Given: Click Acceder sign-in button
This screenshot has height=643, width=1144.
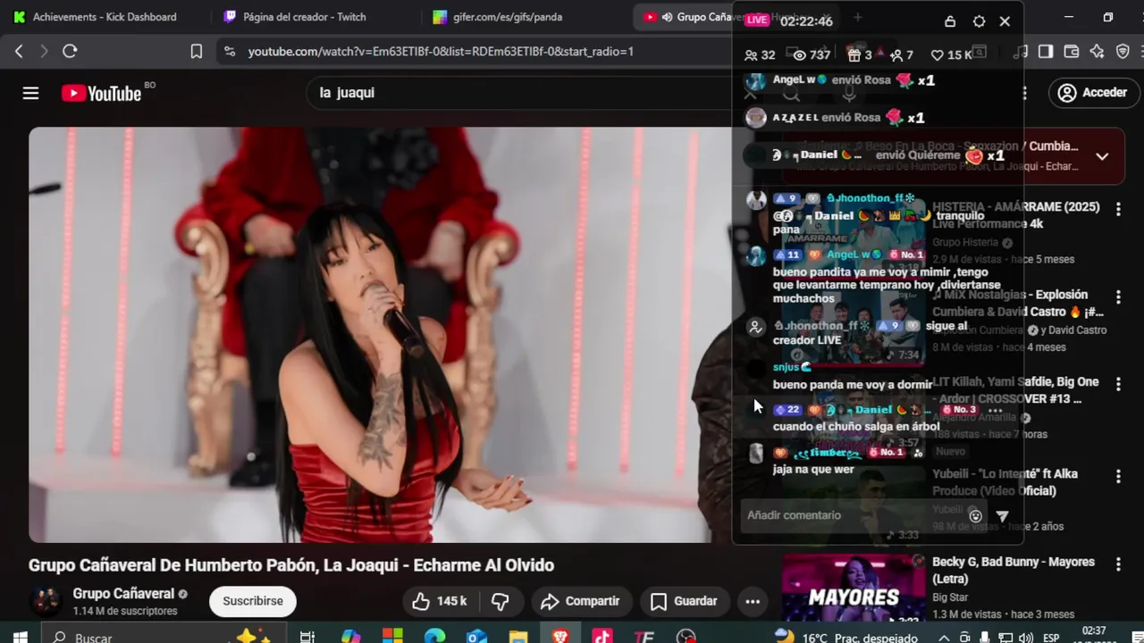Looking at the screenshot, I should [x=1093, y=92].
